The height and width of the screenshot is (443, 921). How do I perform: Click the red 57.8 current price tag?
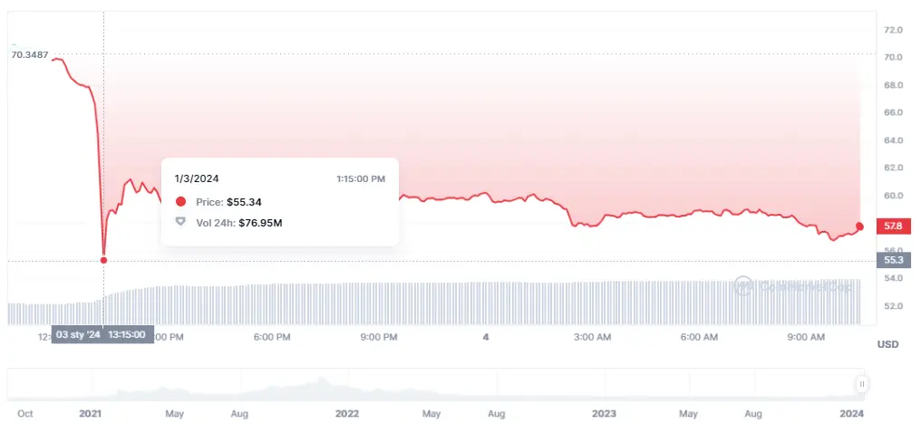tap(892, 225)
